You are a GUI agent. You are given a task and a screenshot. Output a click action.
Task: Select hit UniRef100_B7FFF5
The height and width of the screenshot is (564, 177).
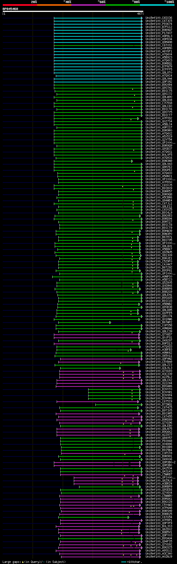[159, 69]
